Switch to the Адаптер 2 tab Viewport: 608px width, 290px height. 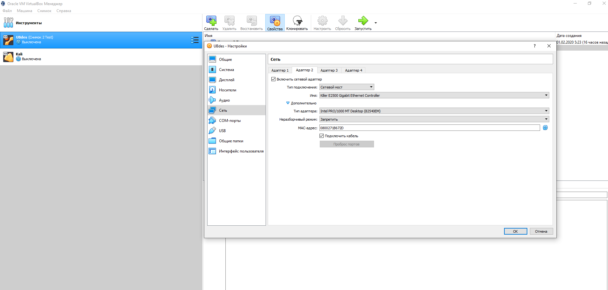[x=304, y=70]
